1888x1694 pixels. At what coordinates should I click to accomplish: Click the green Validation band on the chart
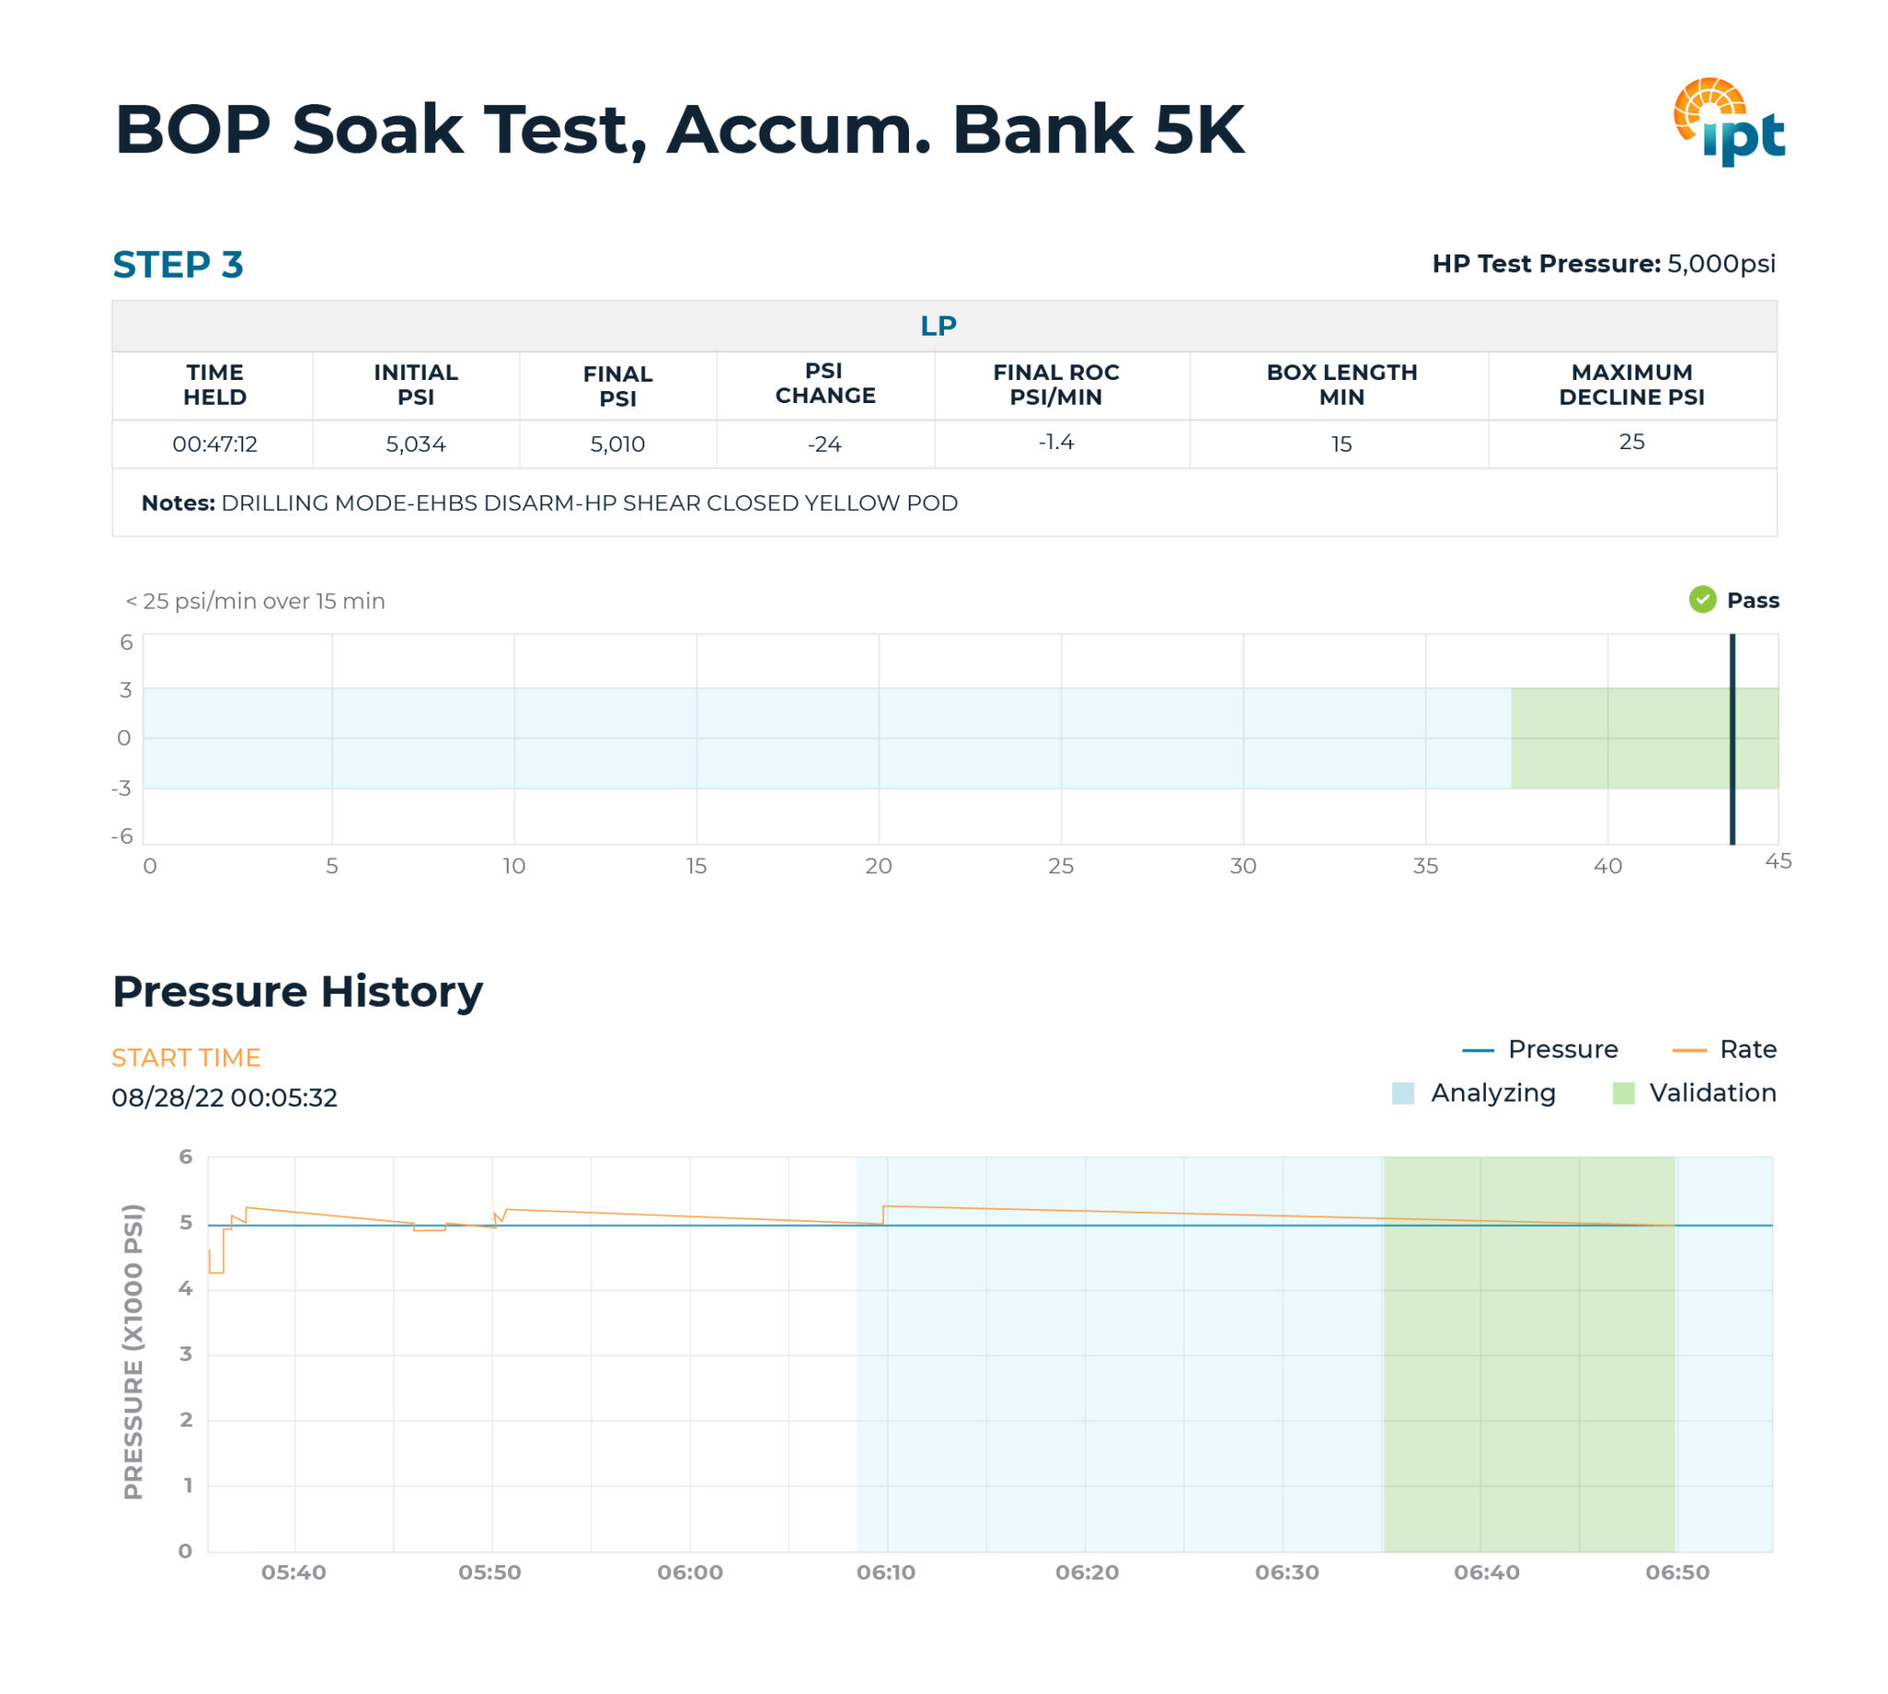click(x=1530, y=1350)
